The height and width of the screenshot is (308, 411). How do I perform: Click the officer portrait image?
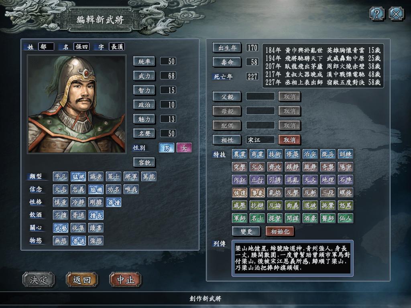[77, 104]
